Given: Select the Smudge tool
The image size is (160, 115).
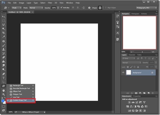Looking at the screenshot, I should [4, 65].
